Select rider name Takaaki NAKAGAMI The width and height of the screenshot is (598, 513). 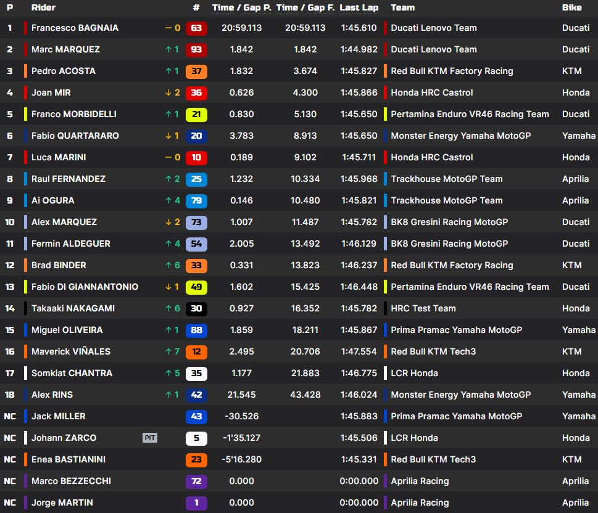pyautogui.click(x=73, y=308)
